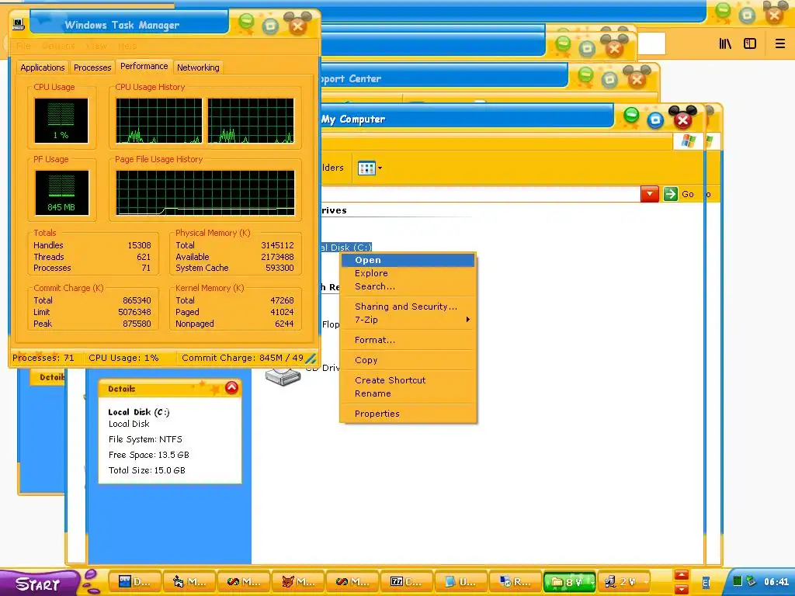Click 'Free Space: 13.5 GB' in Details pane

click(x=148, y=455)
